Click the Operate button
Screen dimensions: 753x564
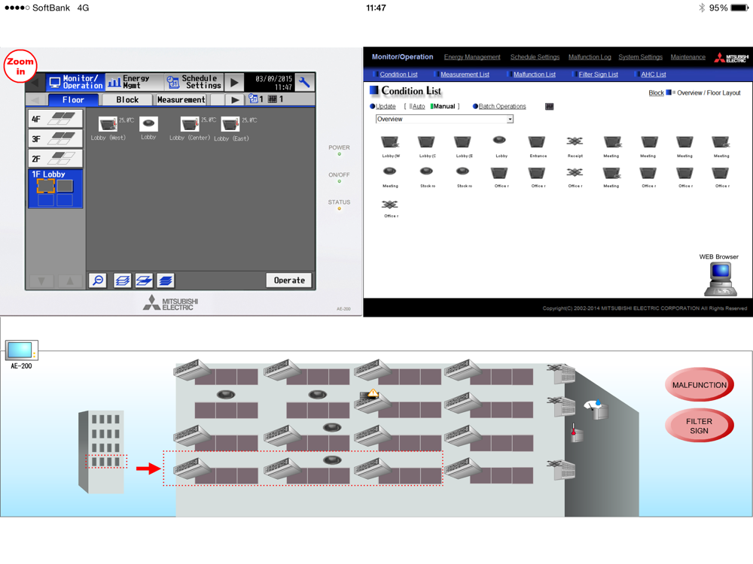(x=289, y=280)
